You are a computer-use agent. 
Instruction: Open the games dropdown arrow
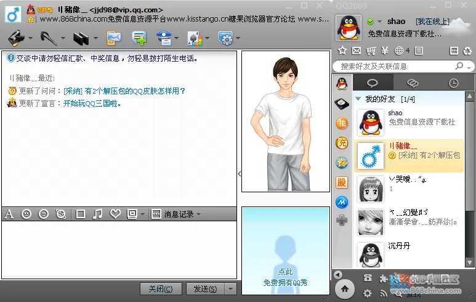coord(208,38)
